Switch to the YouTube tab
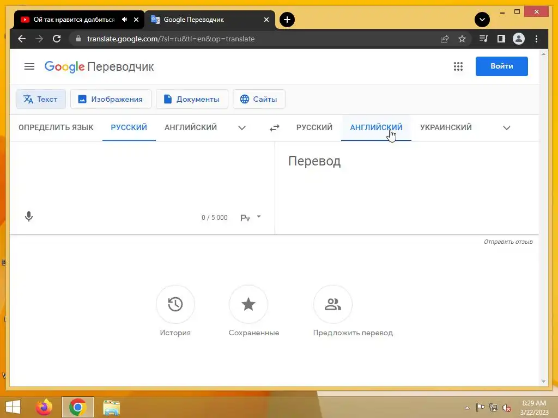 click(74, 20)
